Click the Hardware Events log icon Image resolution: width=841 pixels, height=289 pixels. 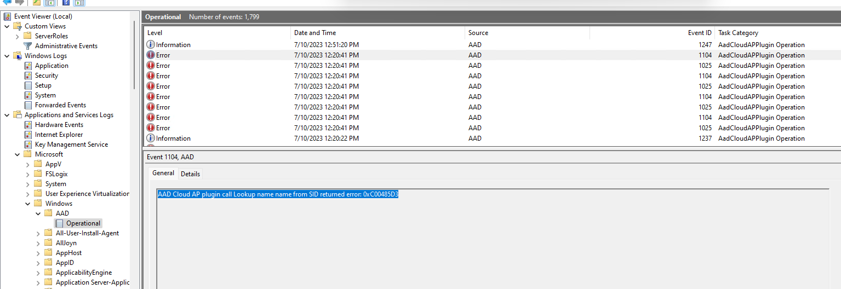[x=28, y=125]
